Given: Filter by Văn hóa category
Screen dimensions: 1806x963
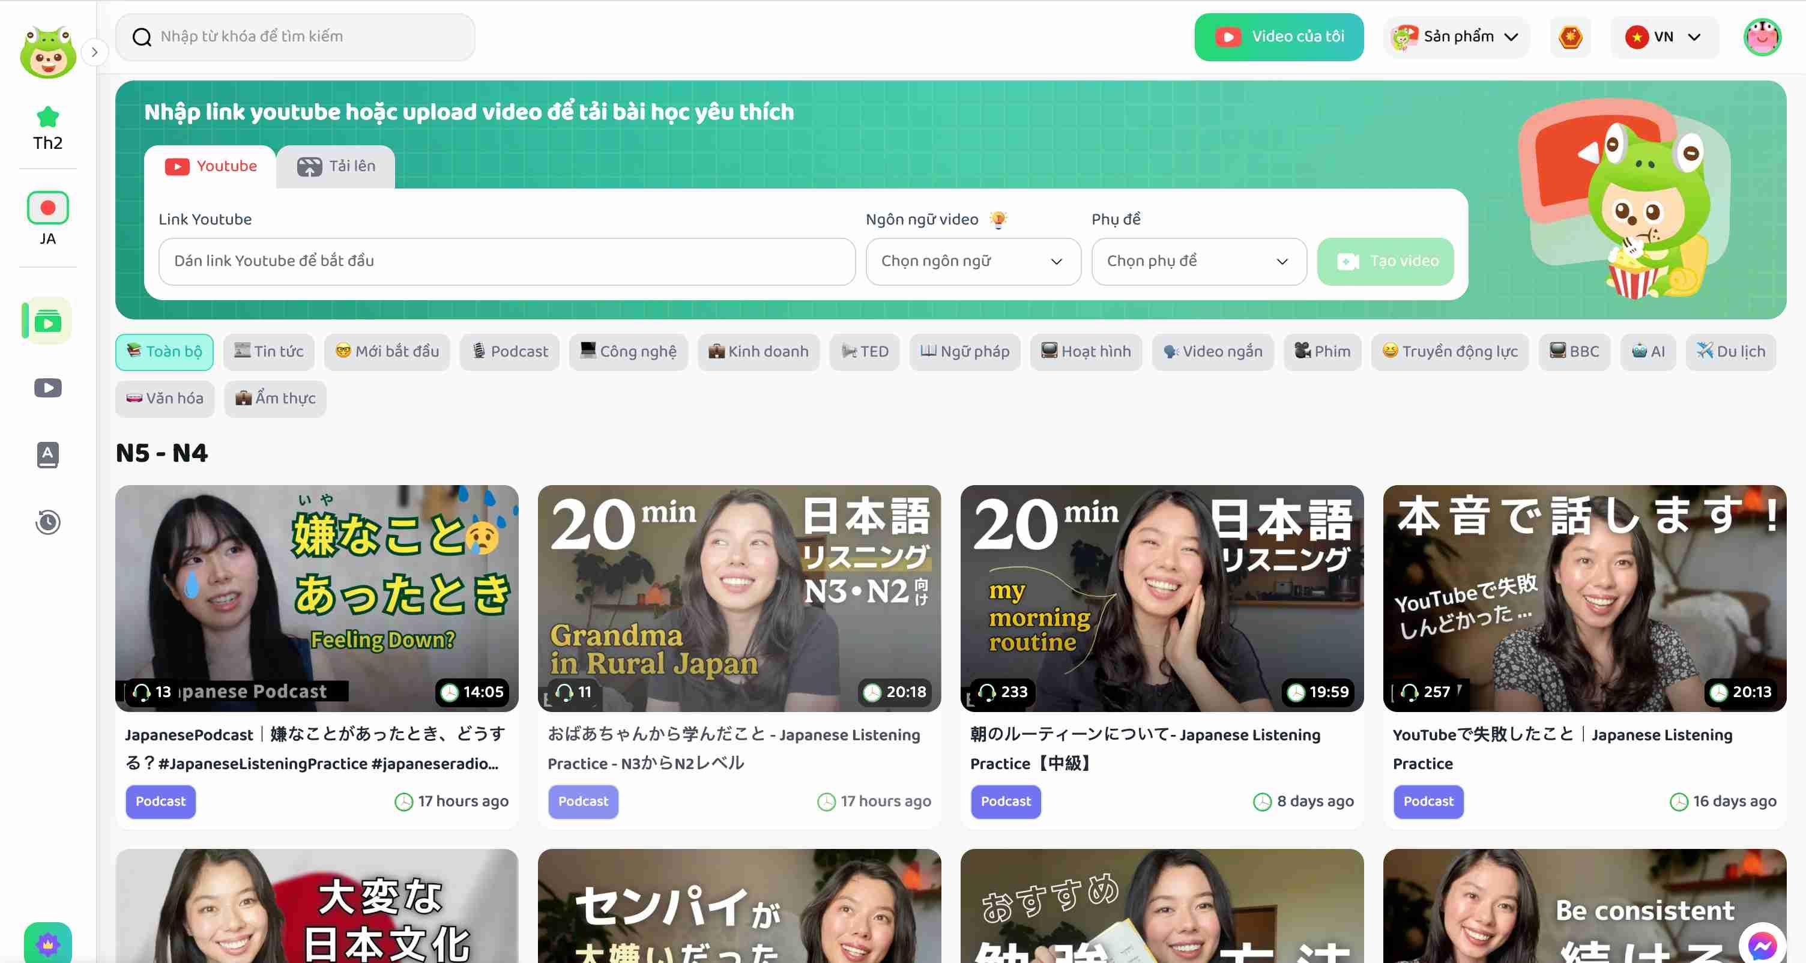Looking at the screenshot, I should click(x=165, y=399).
